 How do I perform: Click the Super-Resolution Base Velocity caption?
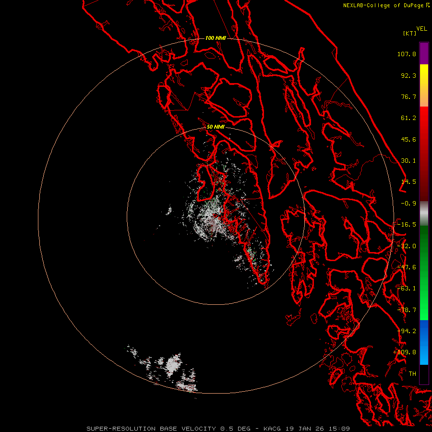218,429
